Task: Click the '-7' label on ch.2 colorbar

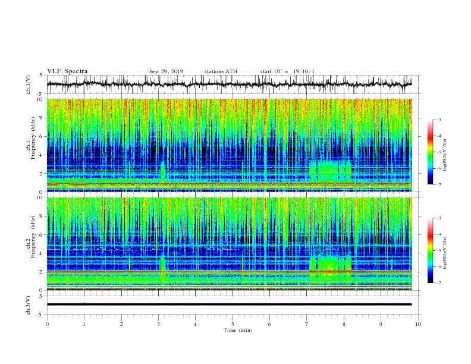Action: (438, 283)
